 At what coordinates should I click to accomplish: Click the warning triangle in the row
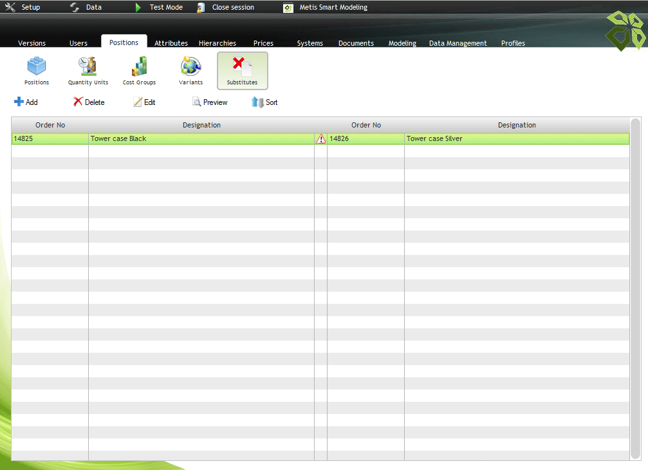click(320, 138)
